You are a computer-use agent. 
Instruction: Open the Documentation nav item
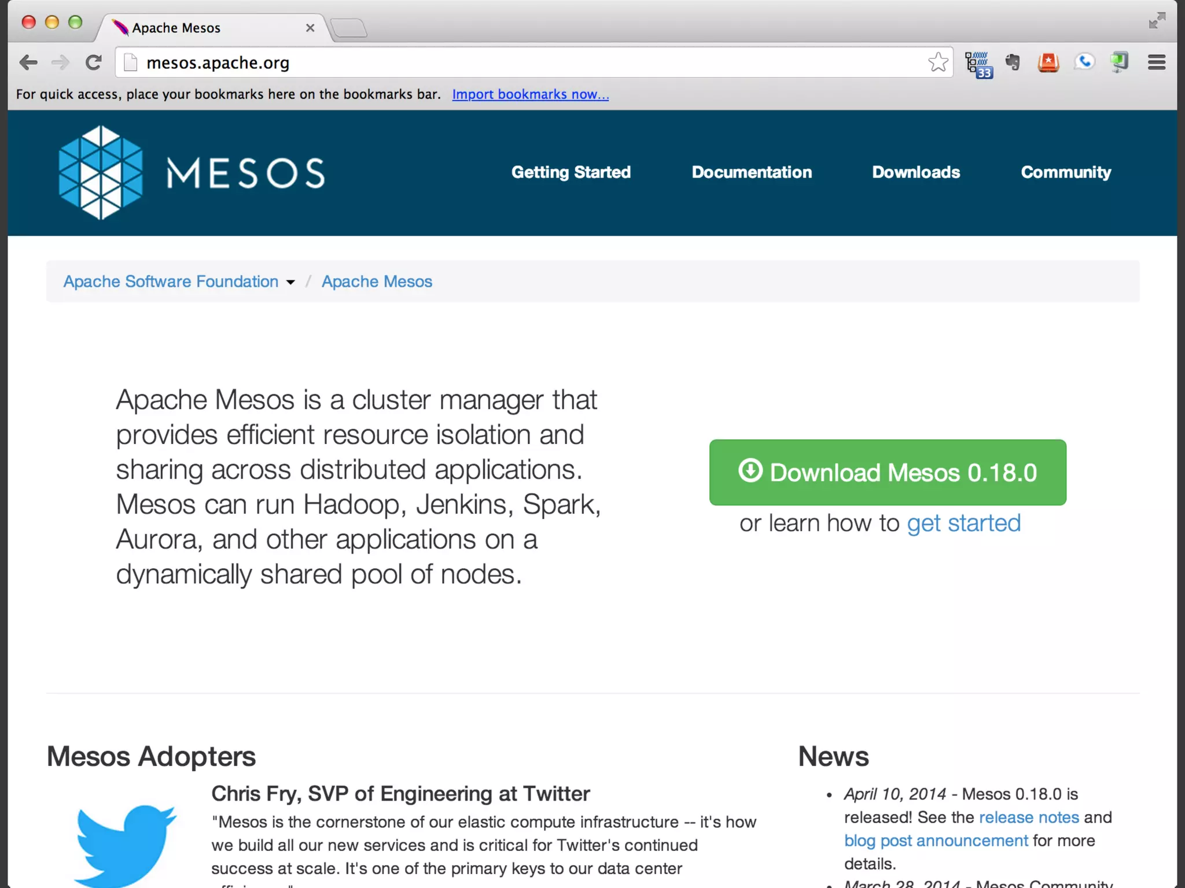(752, 172)
